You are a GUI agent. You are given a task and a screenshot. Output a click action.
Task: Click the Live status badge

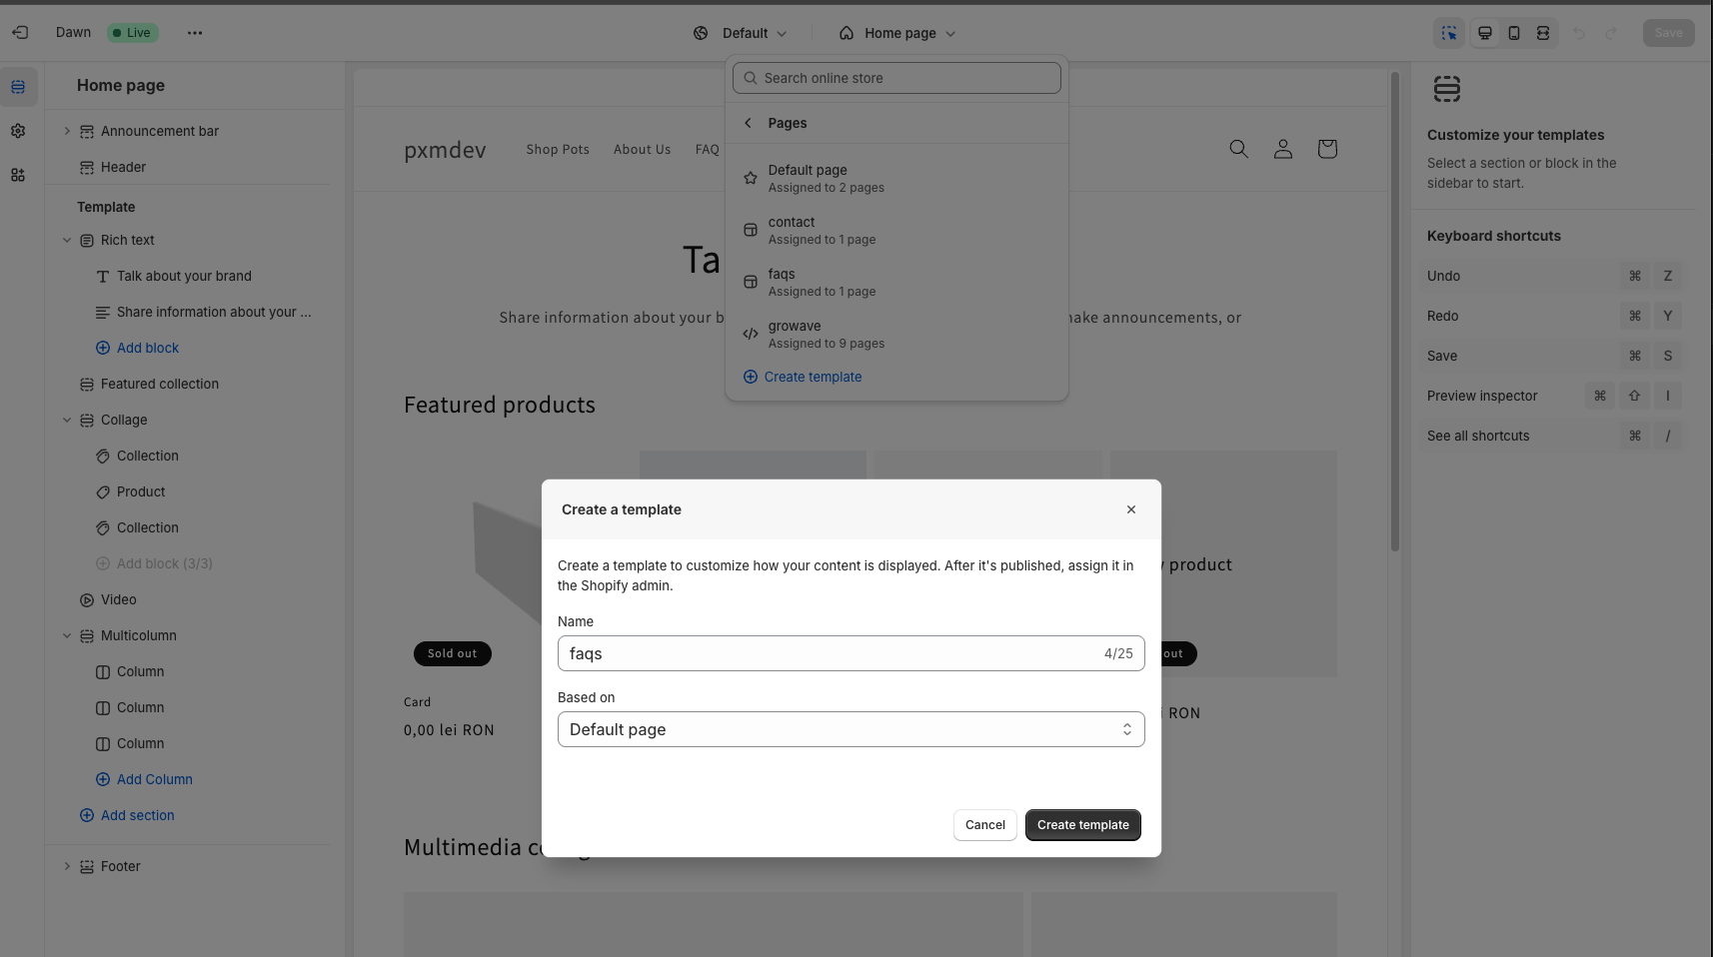(x=132, y=33)
